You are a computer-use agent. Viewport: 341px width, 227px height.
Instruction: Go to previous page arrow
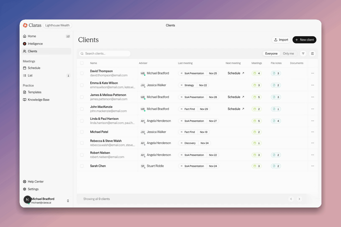click(x=291, y=199)
